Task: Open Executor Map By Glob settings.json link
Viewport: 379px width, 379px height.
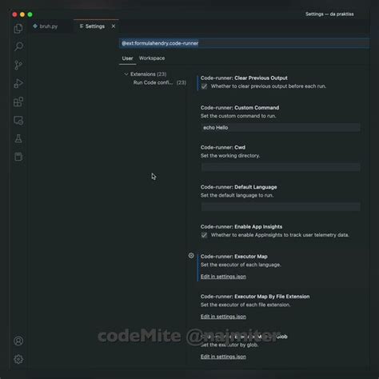Action: [x=223, y=357]
